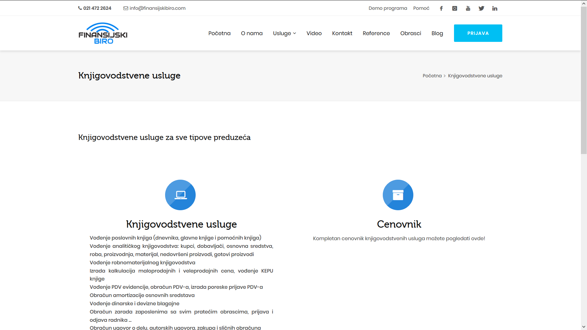This screenshot has width=587, height=330.
Task: Click the archive box Cenovnik icon
Action: point(398,195)
